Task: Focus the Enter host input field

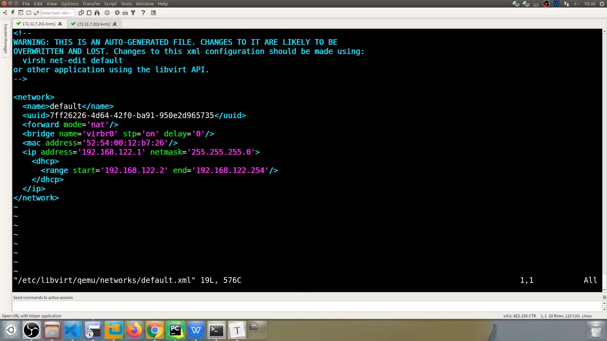Action: pos(58,13)
